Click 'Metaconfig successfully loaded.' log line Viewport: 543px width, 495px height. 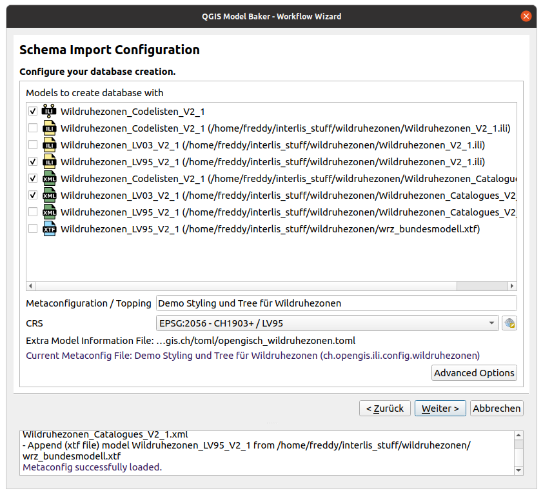click(92, 467)
